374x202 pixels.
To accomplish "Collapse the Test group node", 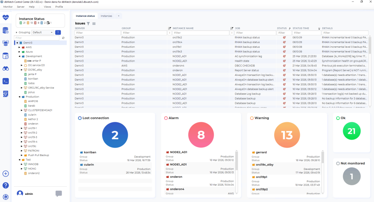I will 19,160.
